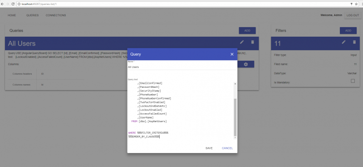Delete filter 11 with trash icon
Viewport: 363px width, 167px height.
coord(354,42)
